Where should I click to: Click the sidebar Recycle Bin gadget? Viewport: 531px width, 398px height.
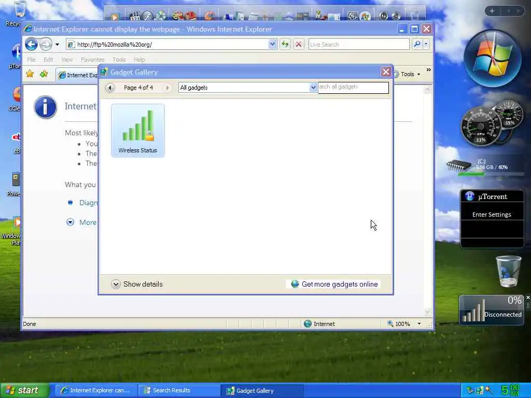(x=509, y=271)
